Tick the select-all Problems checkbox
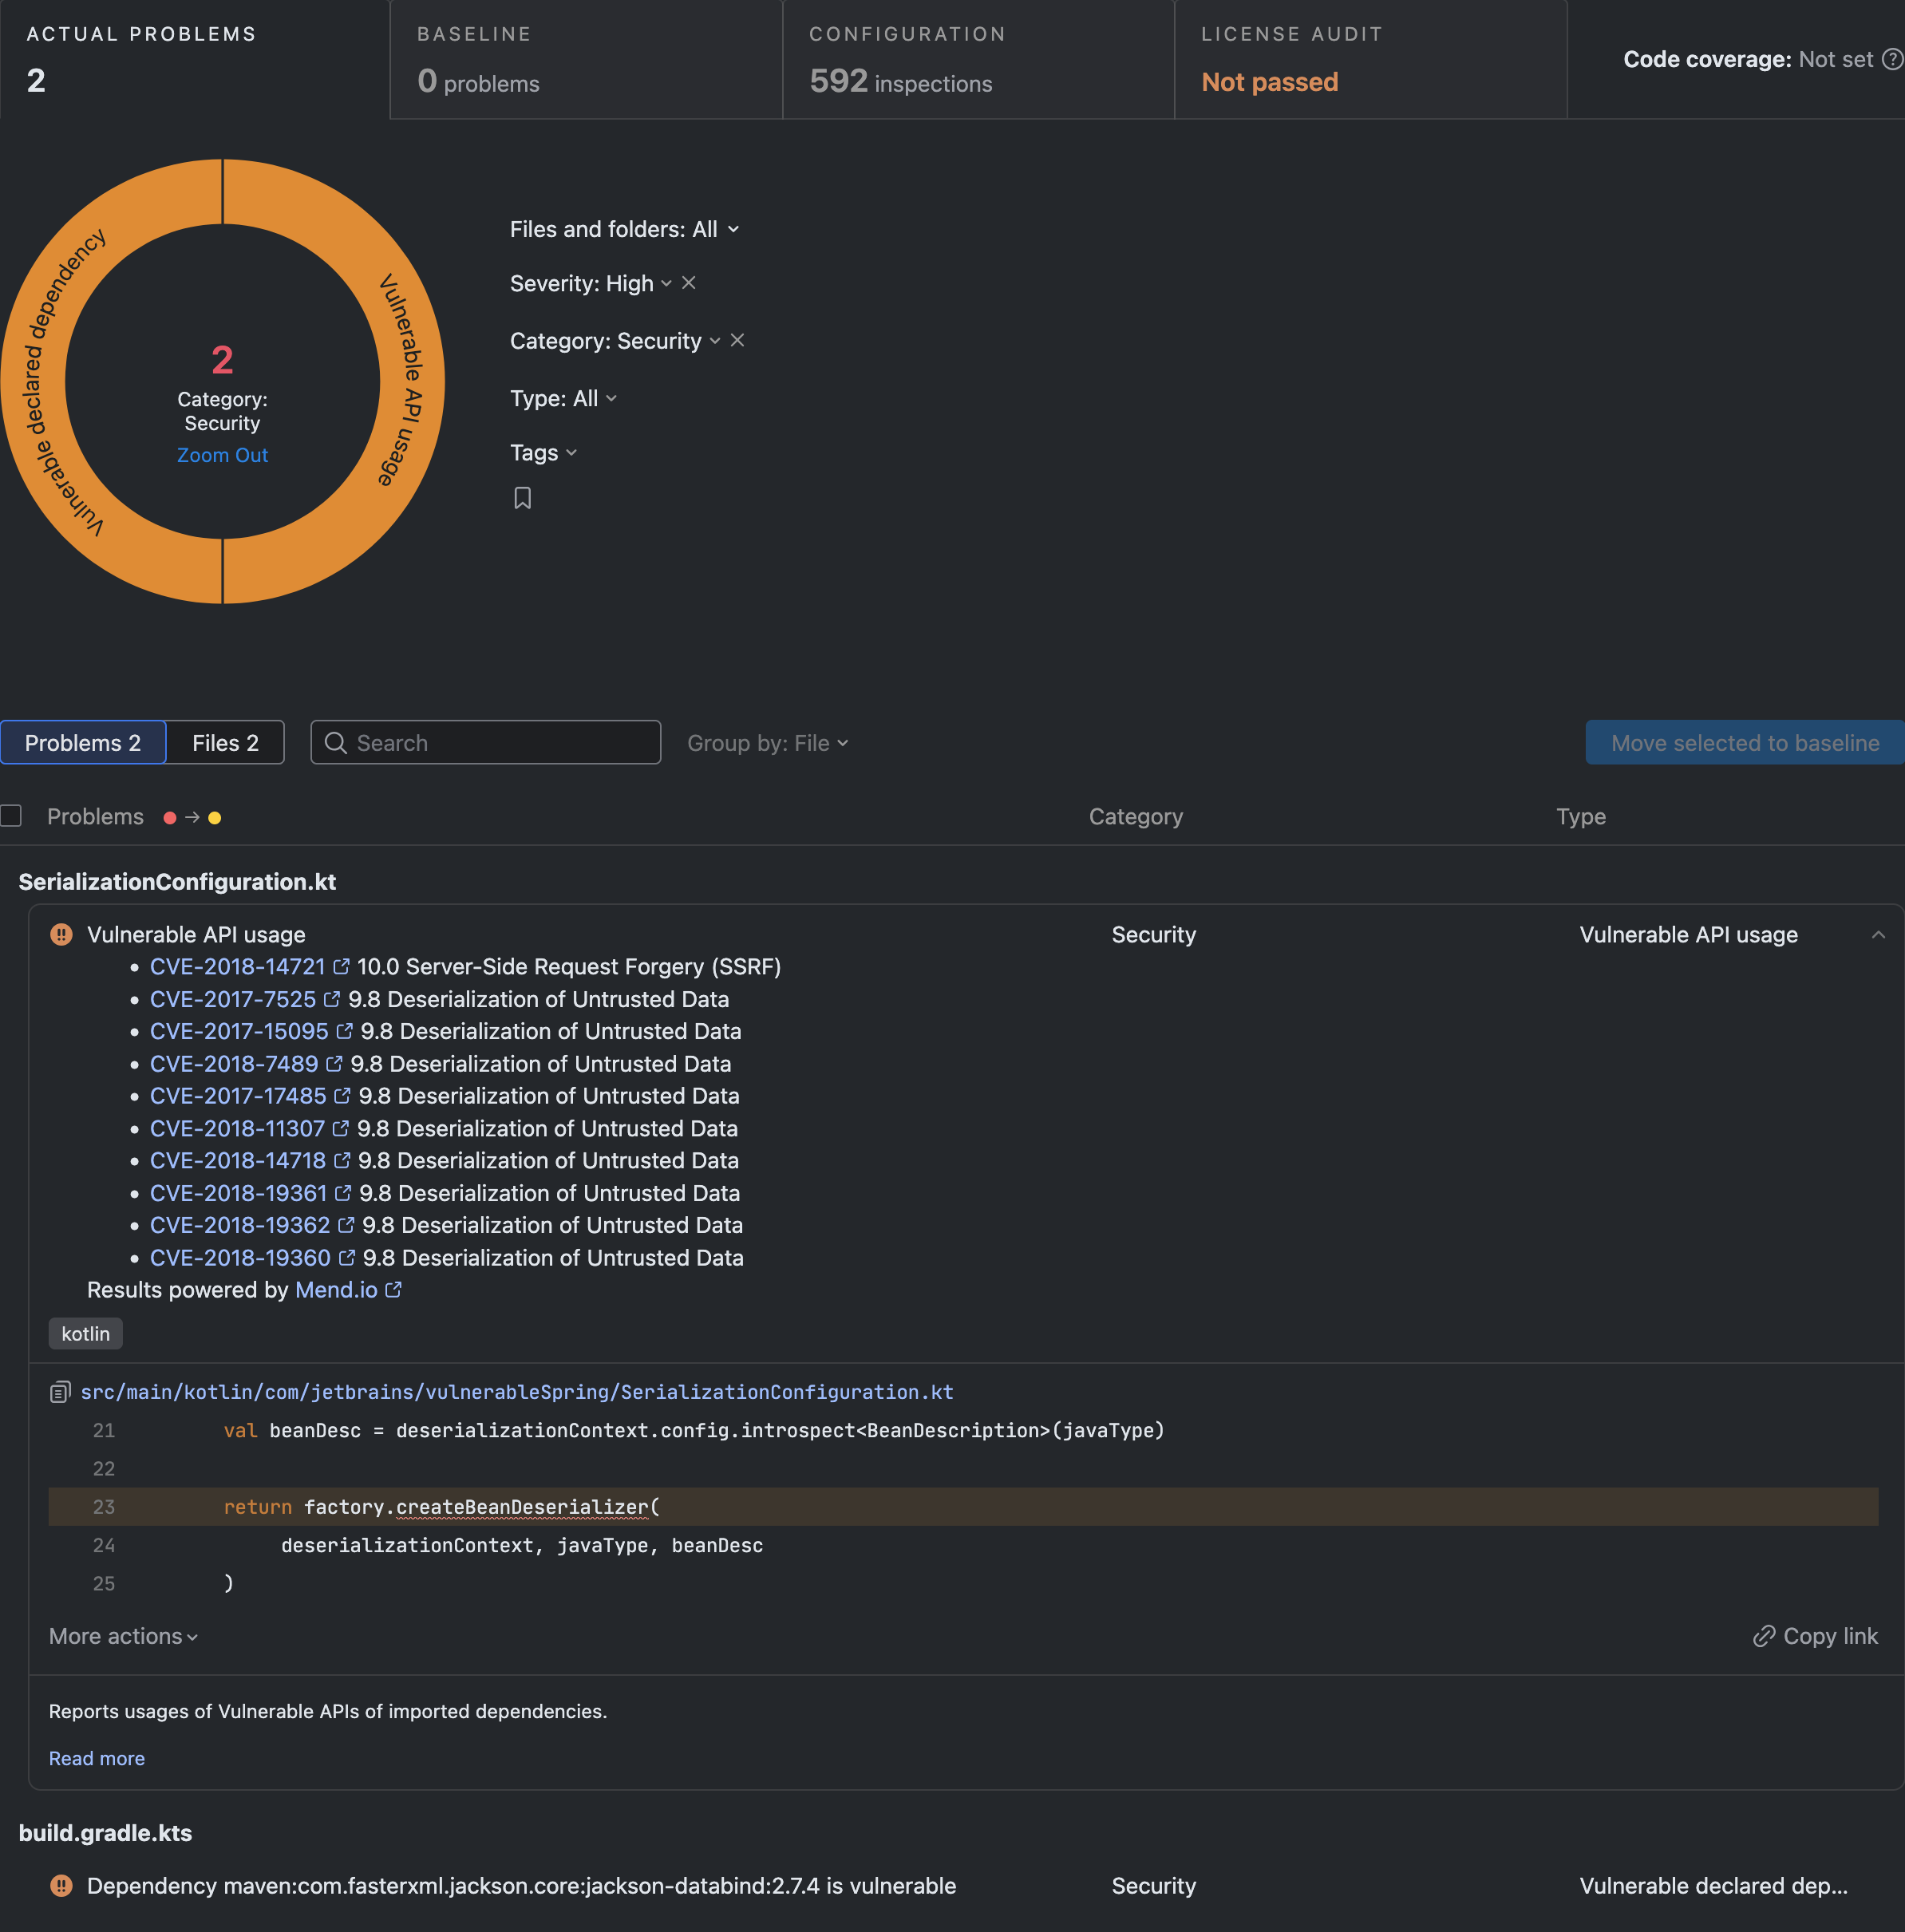 coord(11,816)
